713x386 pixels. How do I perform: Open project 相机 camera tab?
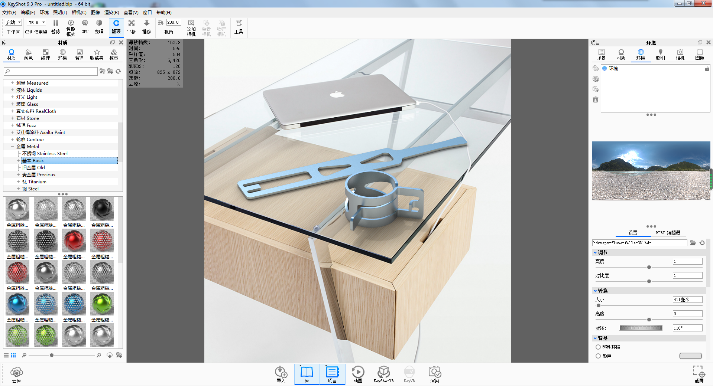[x=680, y=55]
